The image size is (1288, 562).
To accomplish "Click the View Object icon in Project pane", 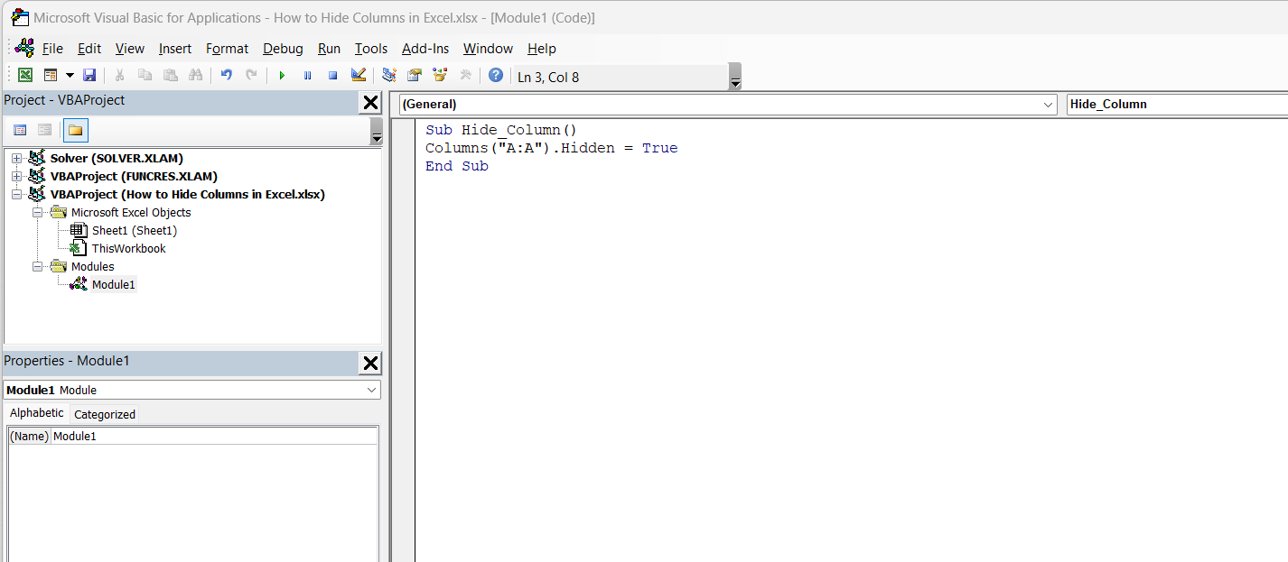I will click(44, 130).
